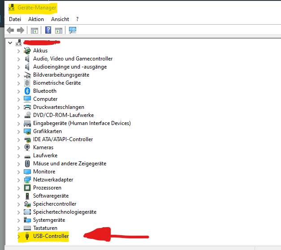Click the Biometrische Geräte fingerprint icon

coord(27,83)
